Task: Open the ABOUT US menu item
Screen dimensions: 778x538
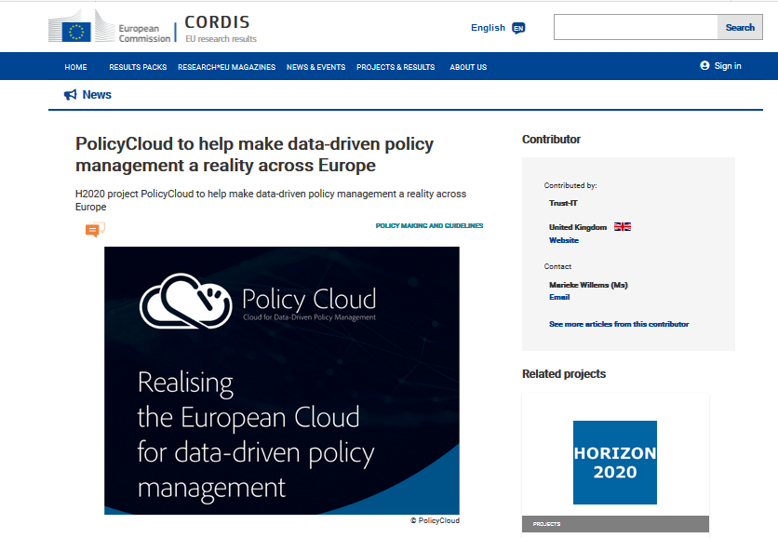Action: tap(468, 67)
